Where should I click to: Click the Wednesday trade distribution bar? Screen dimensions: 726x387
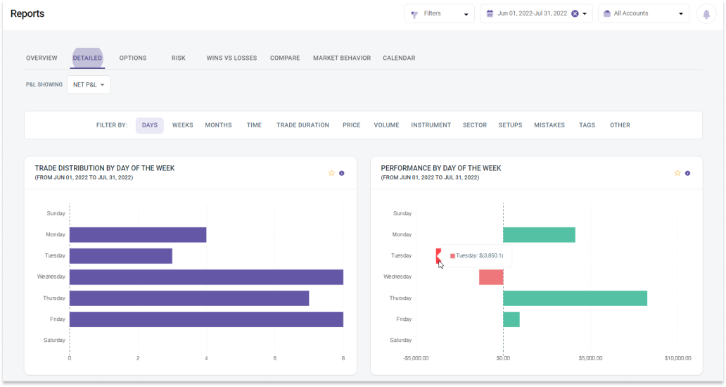[206, 277]
